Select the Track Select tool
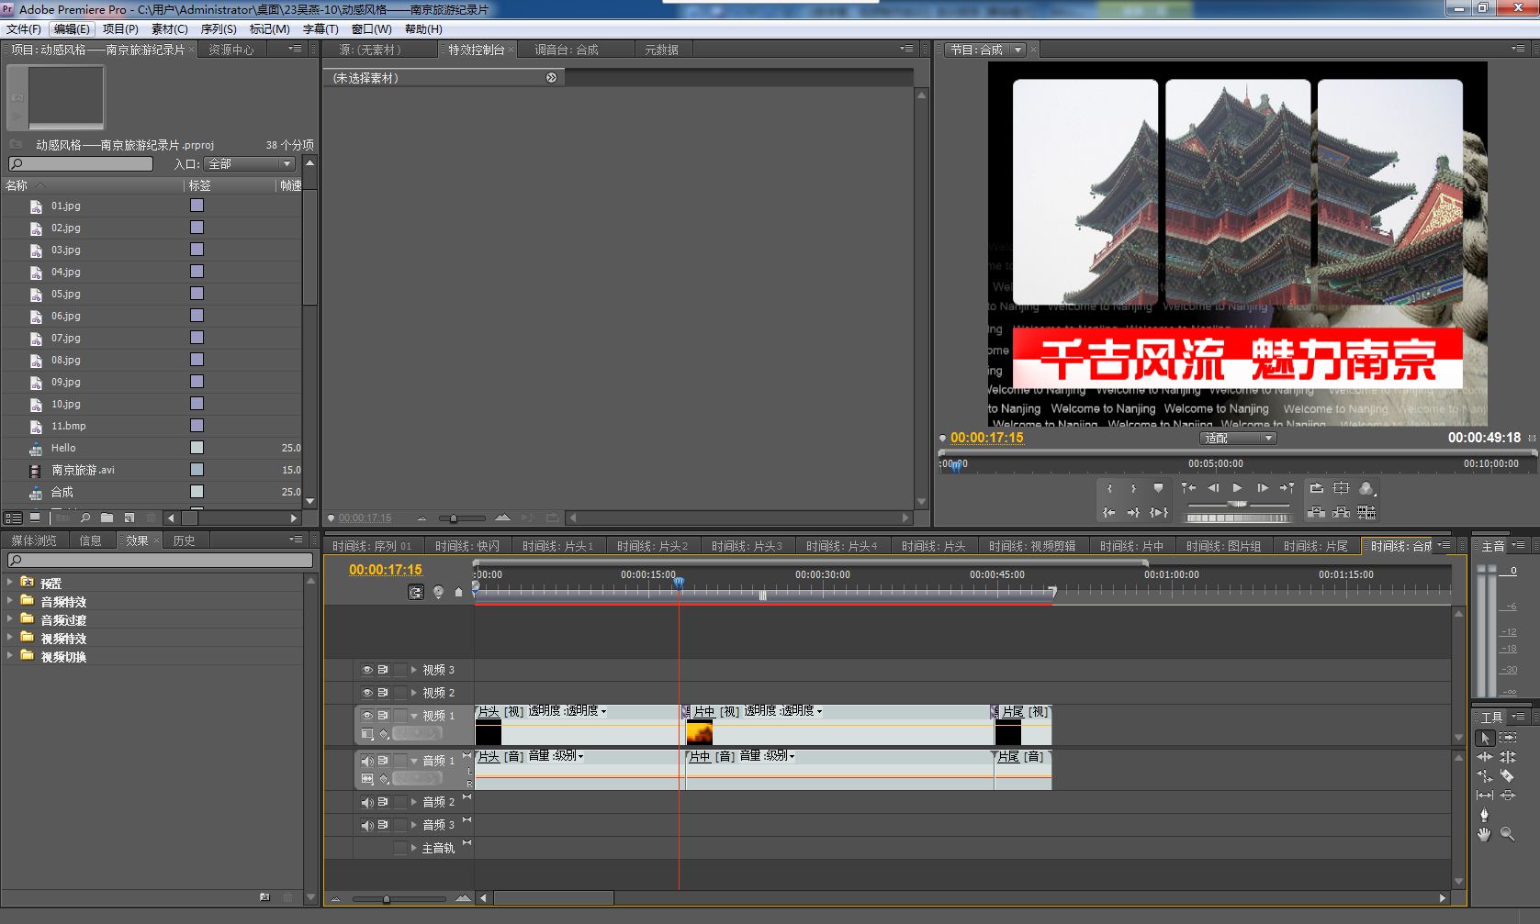Screen dimensions: 1540x924 pos(1507,738)
